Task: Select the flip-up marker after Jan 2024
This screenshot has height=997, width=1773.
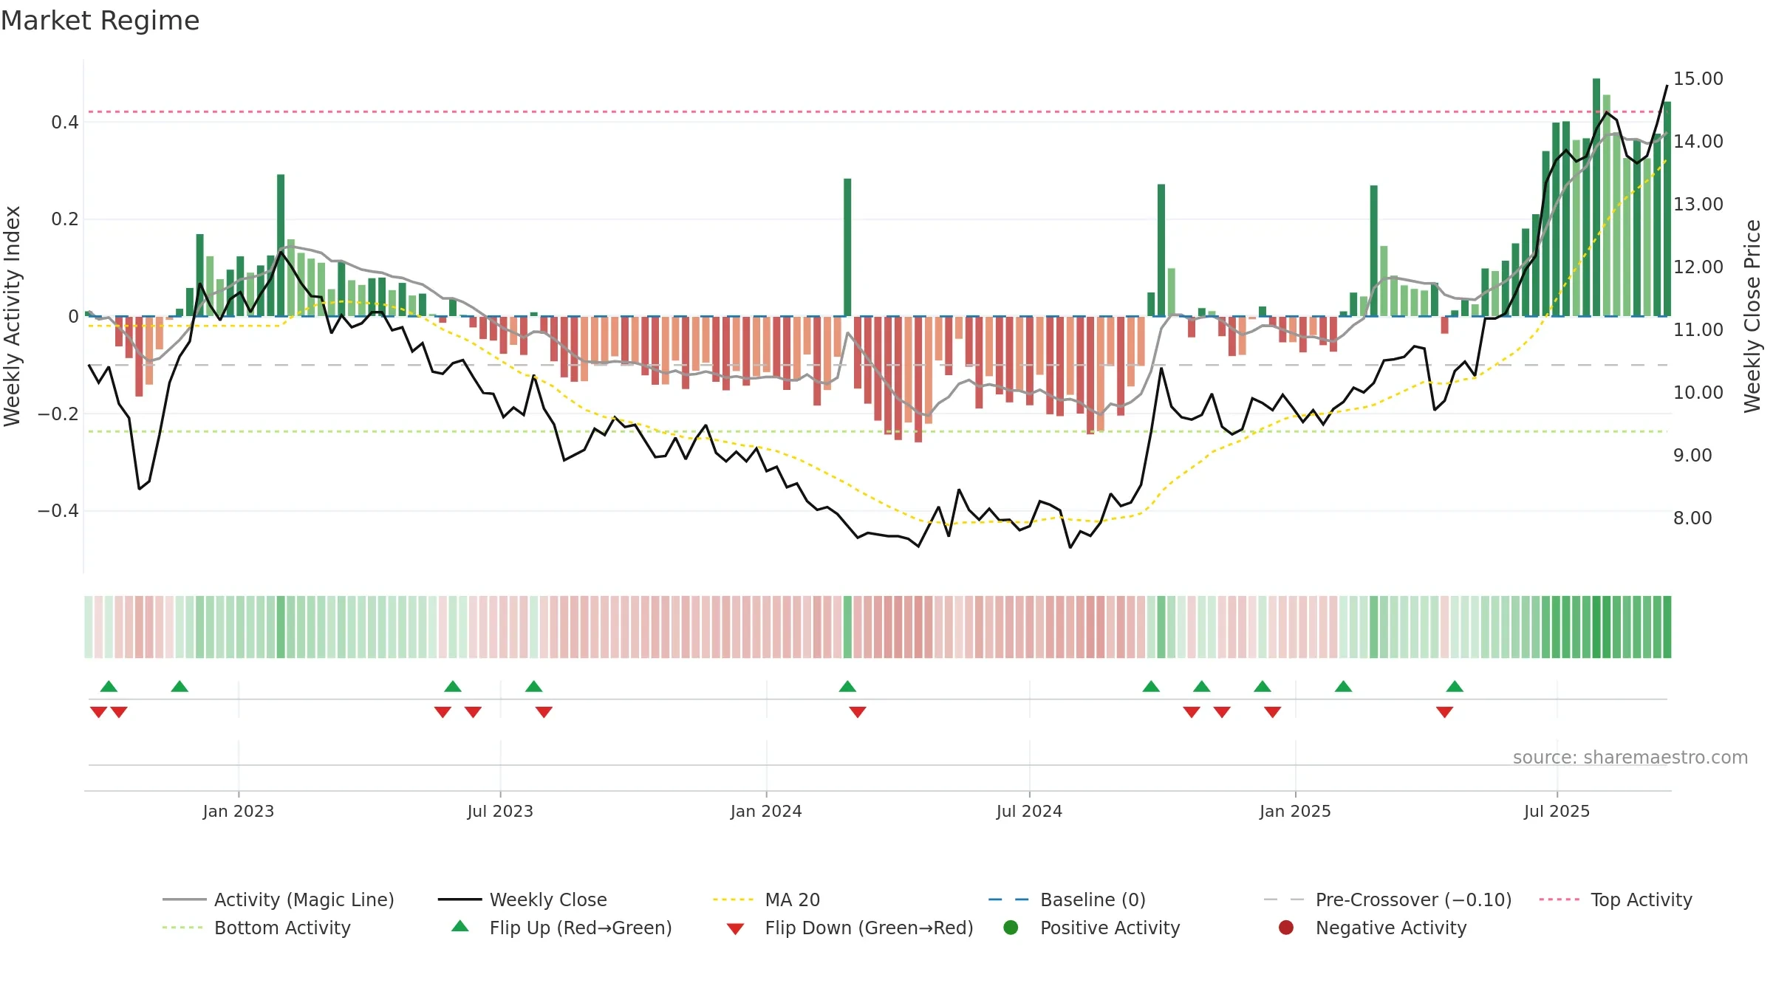Action: [x=847, y=686]
